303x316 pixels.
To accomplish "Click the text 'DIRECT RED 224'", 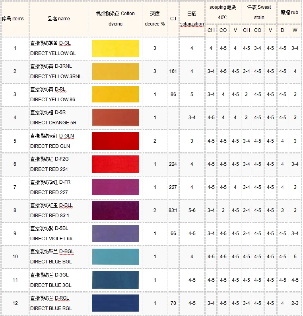I will tap(49, 169).
